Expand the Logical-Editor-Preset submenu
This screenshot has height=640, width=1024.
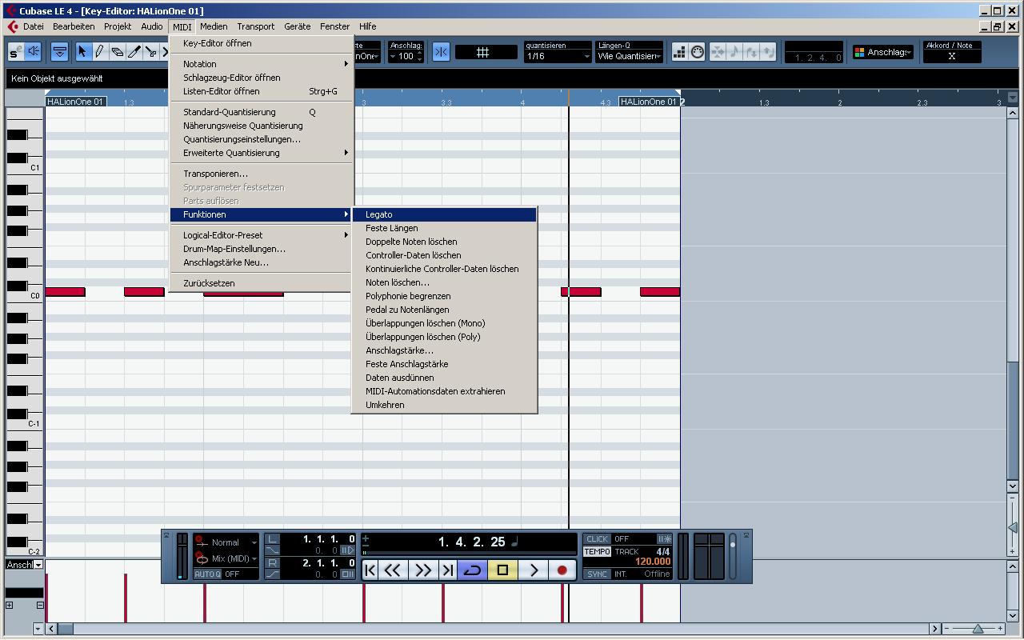262,235
